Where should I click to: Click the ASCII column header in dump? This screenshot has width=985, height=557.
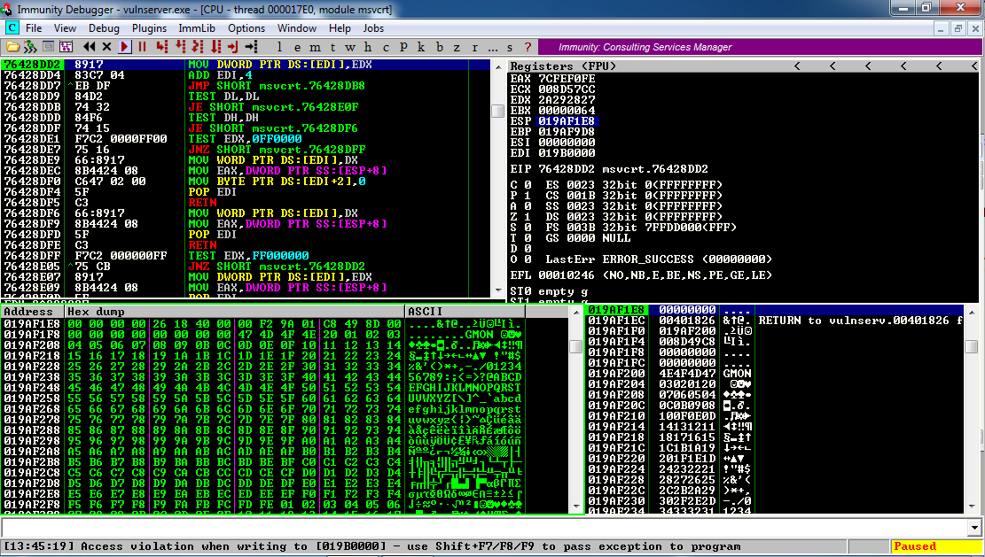[465, 312]
